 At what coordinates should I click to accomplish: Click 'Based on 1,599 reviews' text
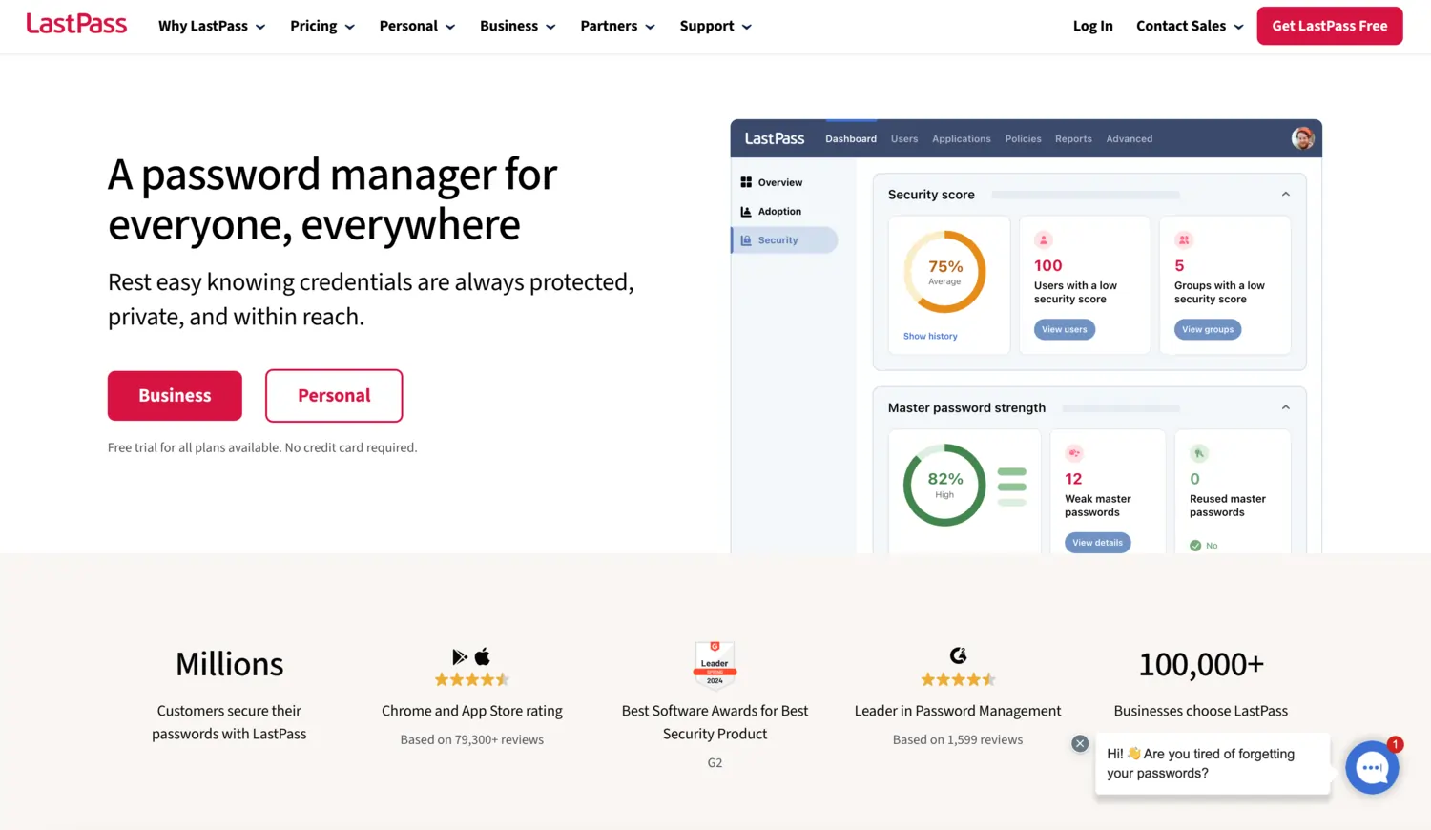pyautogui.click(x=958, y=739)
